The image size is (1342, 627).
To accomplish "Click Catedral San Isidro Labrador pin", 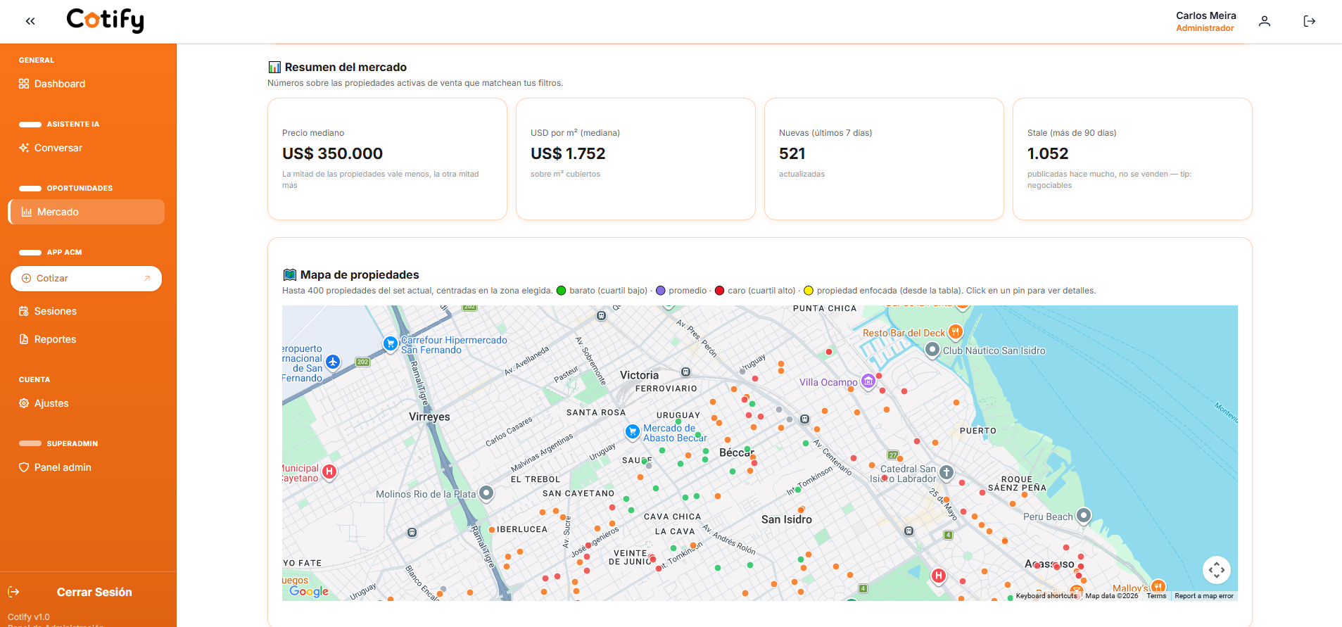I will (x=947, y=473).
